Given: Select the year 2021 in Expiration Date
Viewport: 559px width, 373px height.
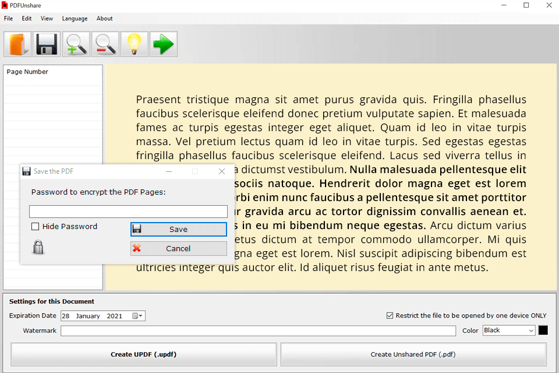Looking at the screenshot, I should click(x=115, y=316).
